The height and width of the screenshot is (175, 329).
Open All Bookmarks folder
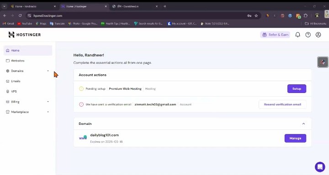point(315,24)
